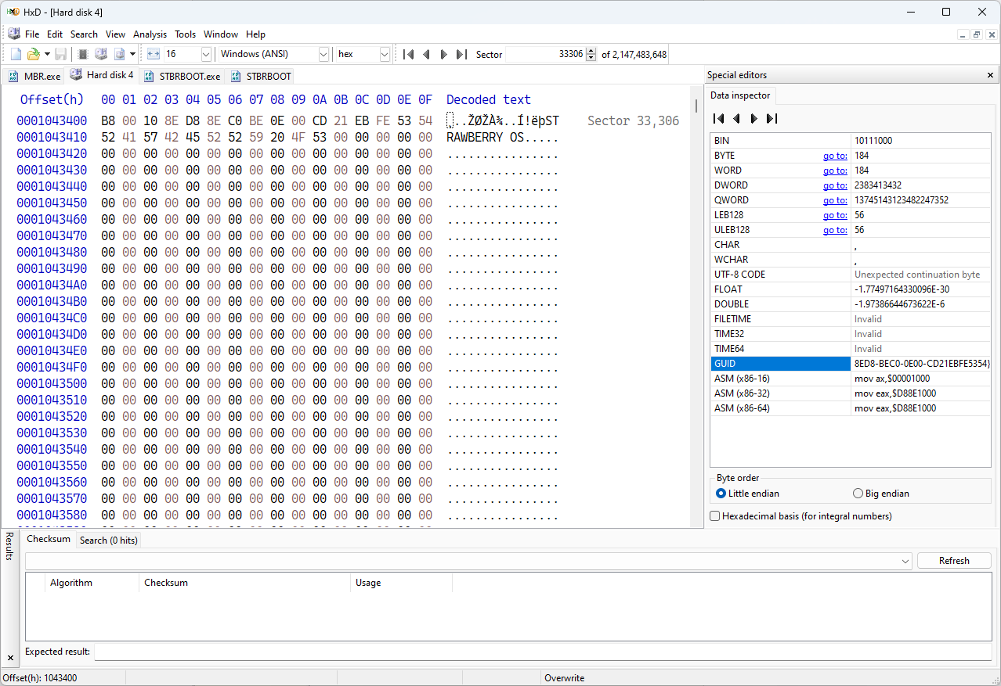Open the Windows (ANSI) charset dropdown

coord(323,54)
